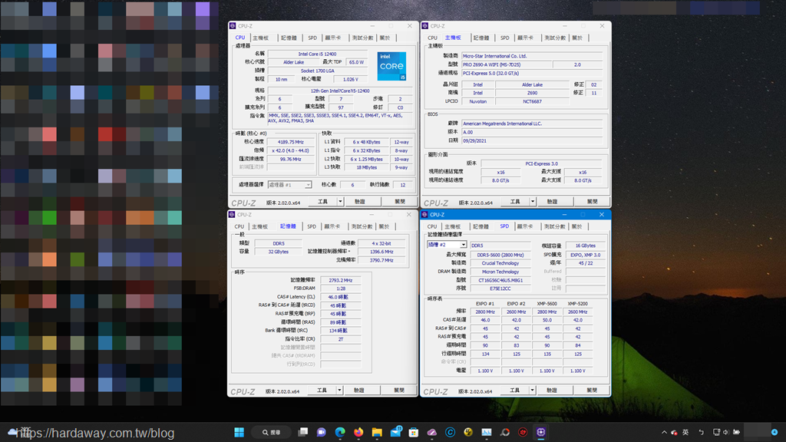Switch to 記憶體 tab in processor window

point(289,38)
